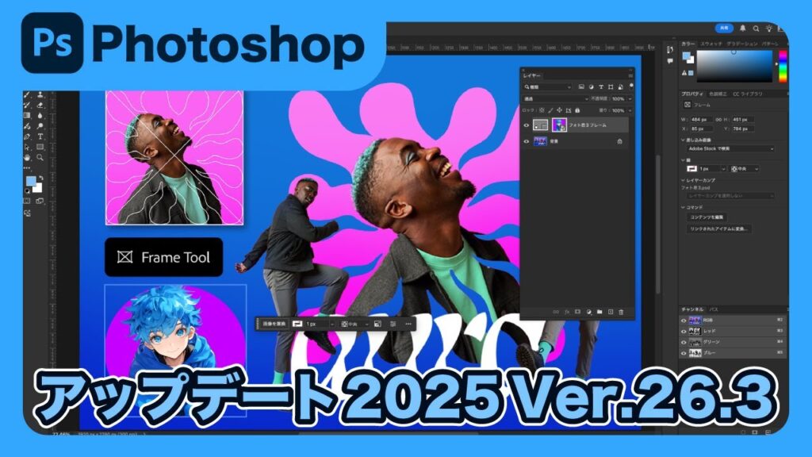Click the hue spectrum slider
Viewport: 812px width, 457px height.
[783, 66]
